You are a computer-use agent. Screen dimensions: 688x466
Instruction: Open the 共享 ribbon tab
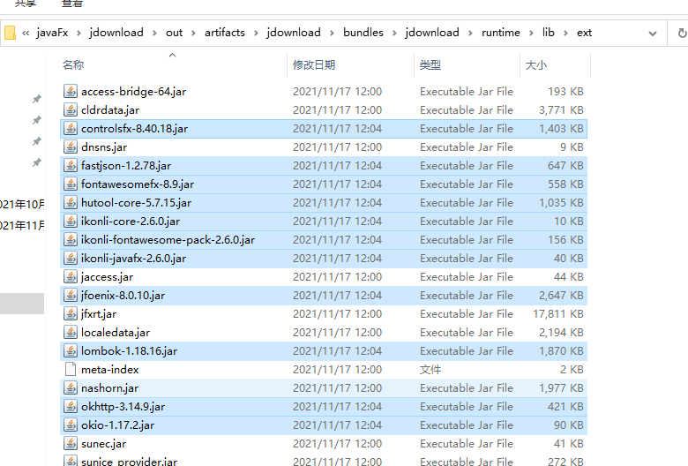[x=26, y=4]
